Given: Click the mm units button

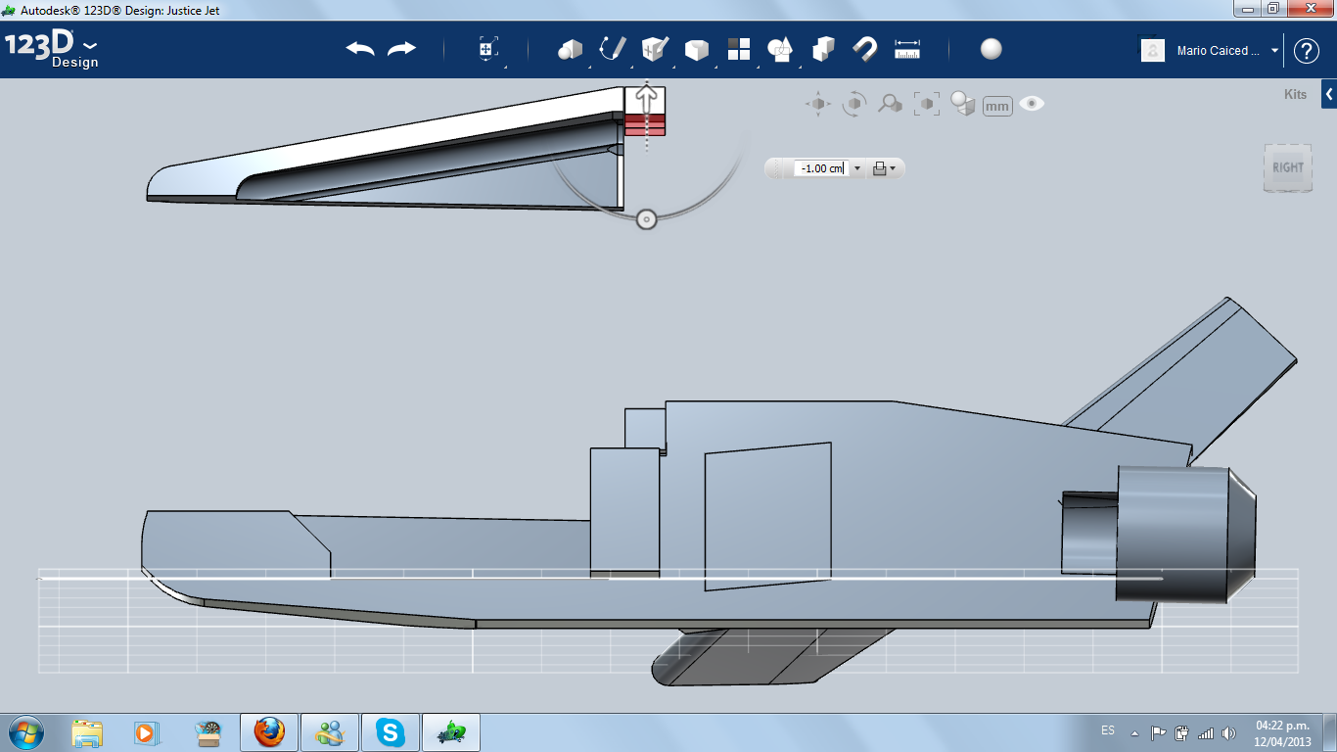Looking at the screenshot, I should click(997, 106).
